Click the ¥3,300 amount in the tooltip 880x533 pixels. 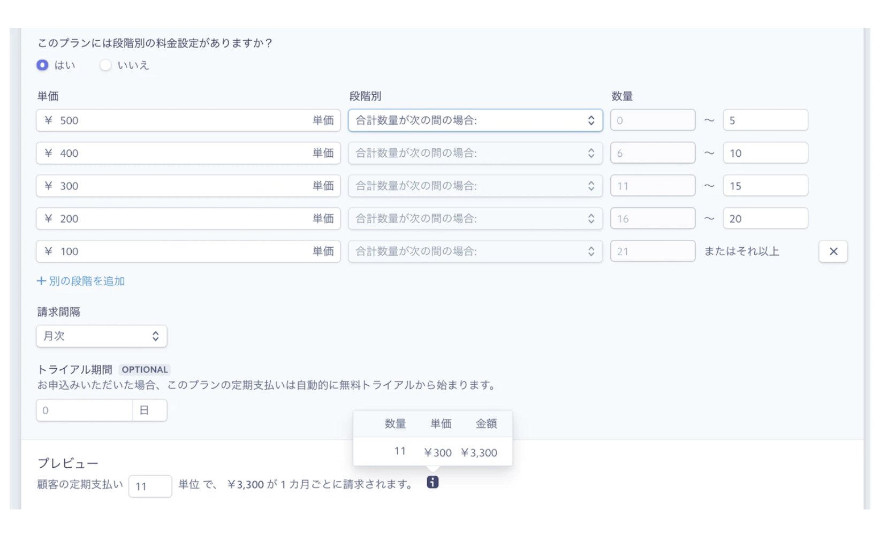pos(479,453)
